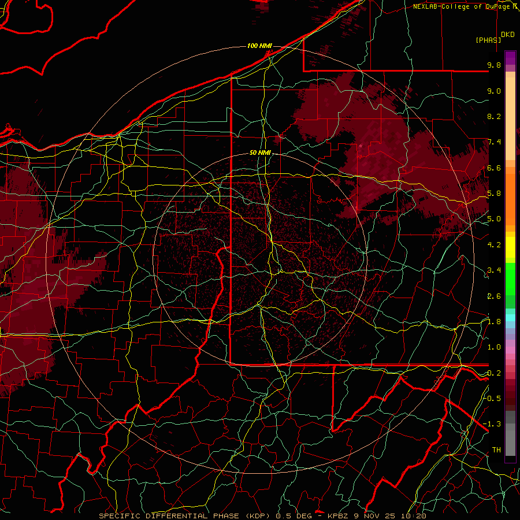The height and width of the screenshot is (520, 520).
Task: Click the "SPECIFIC DIFFERENTIAL PHASE" caption text
Action: coord(169,516)
